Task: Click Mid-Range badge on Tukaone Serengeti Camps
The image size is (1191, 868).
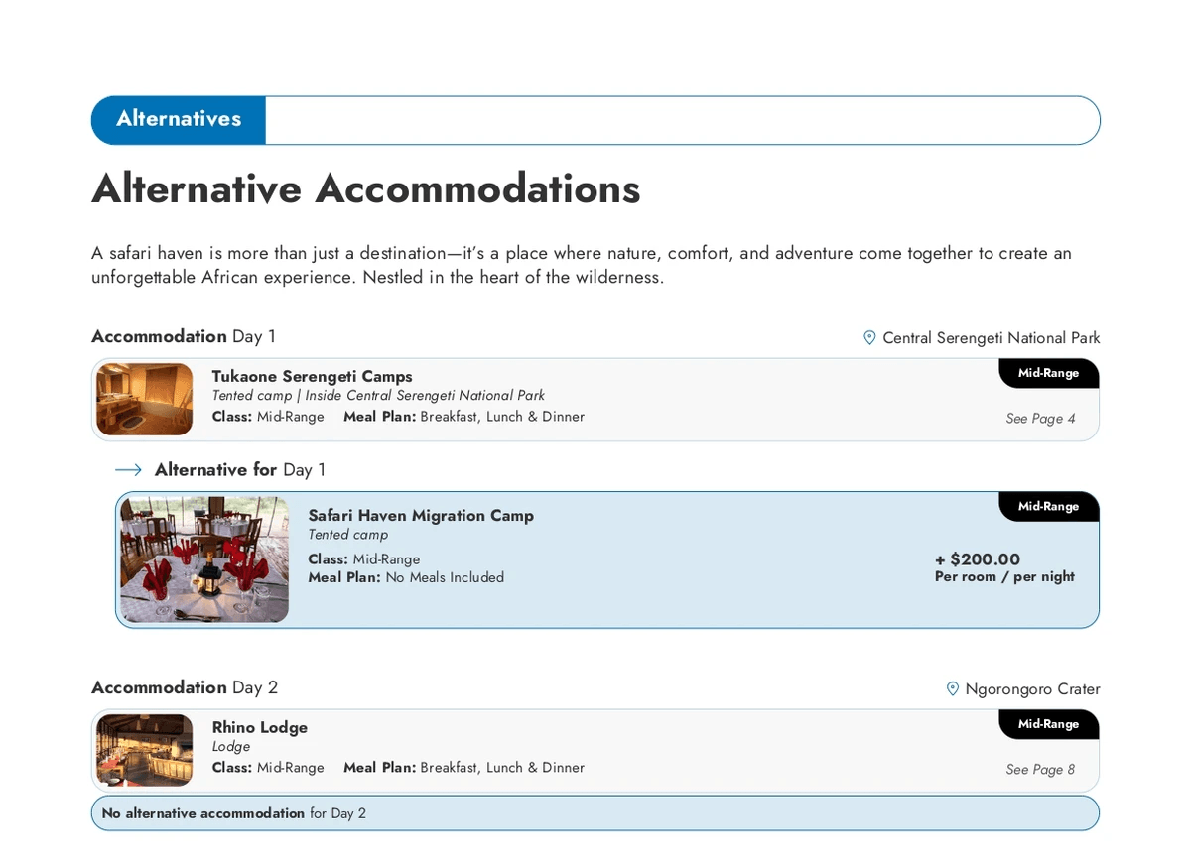Action: click(x=1048, y=373)
